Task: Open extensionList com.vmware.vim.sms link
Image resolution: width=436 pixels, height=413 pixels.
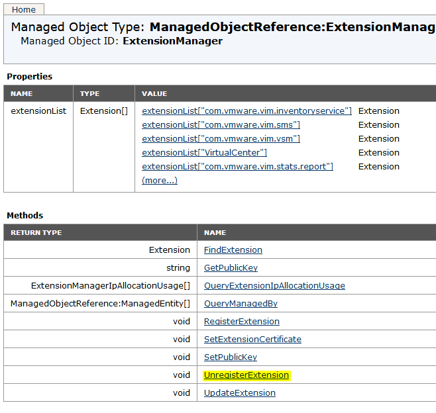Action: point(221,125)
